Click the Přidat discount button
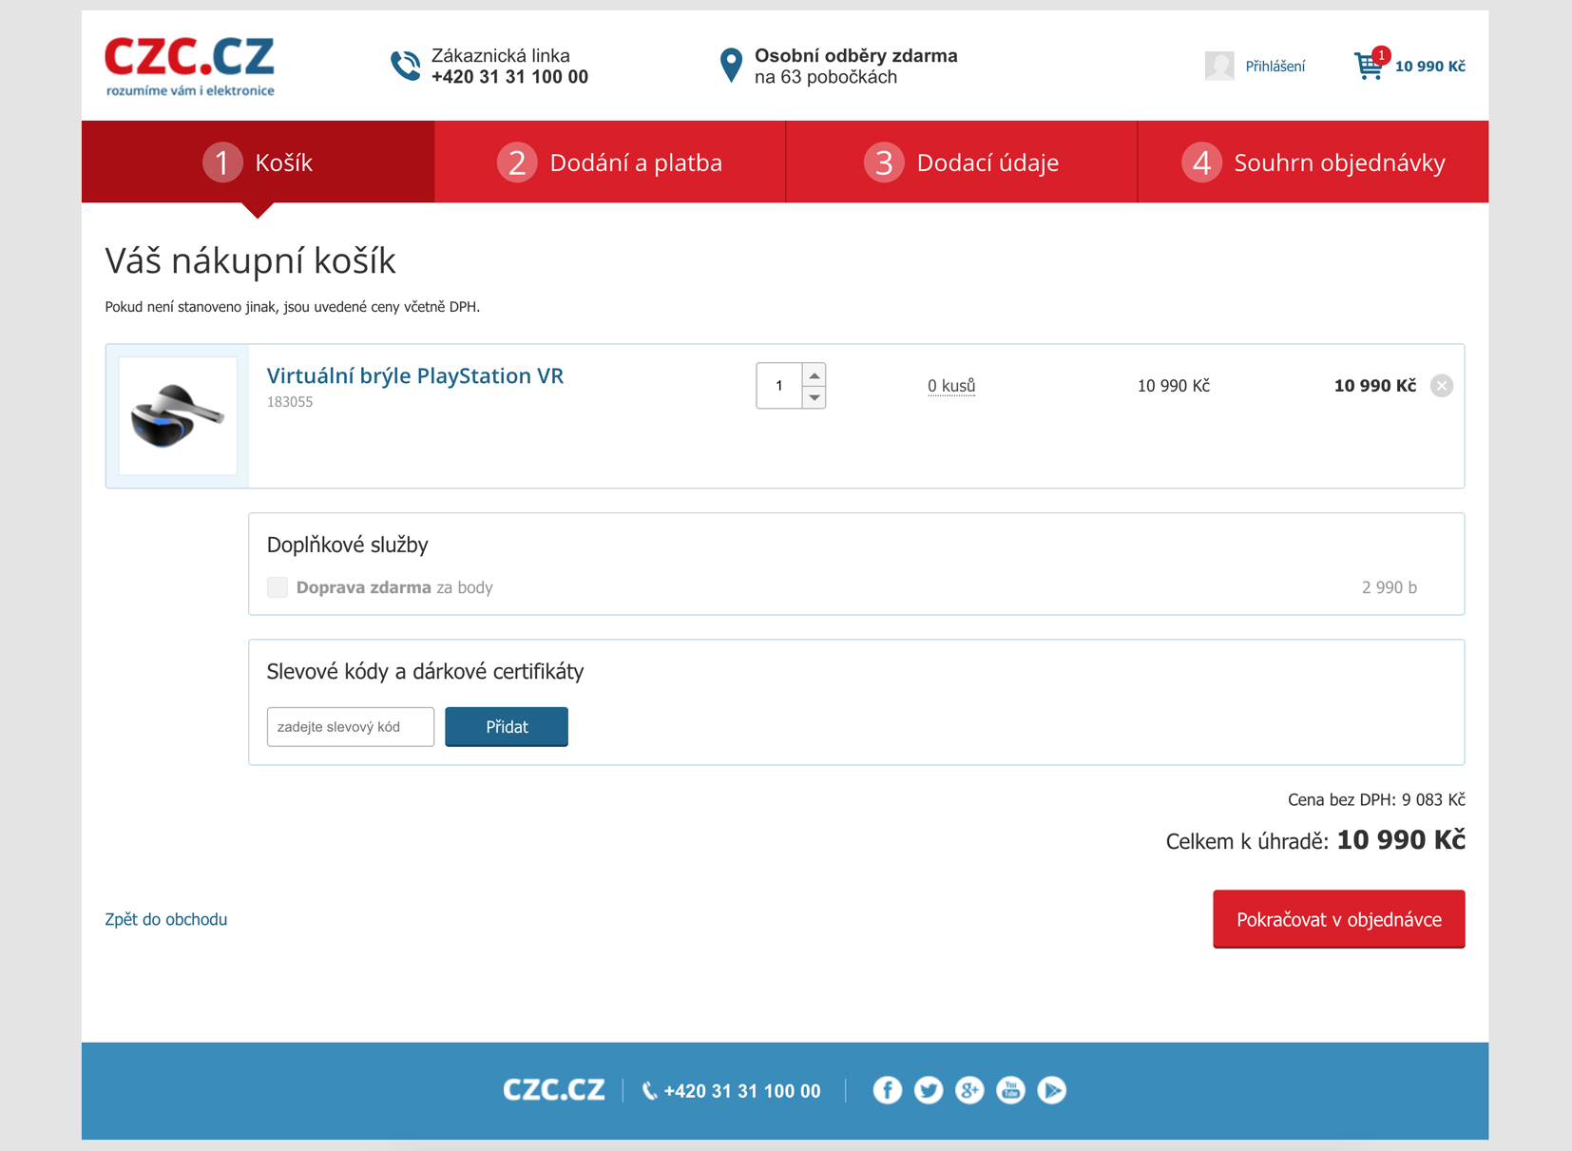The width and height of the screenshot is (1572, 1151). tap(507, 726)
